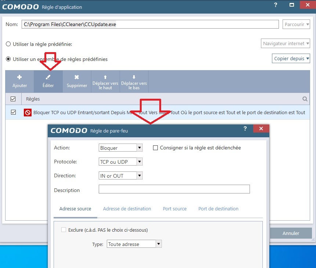
Task: Click the Annuler button
Action: coord(291,233)
